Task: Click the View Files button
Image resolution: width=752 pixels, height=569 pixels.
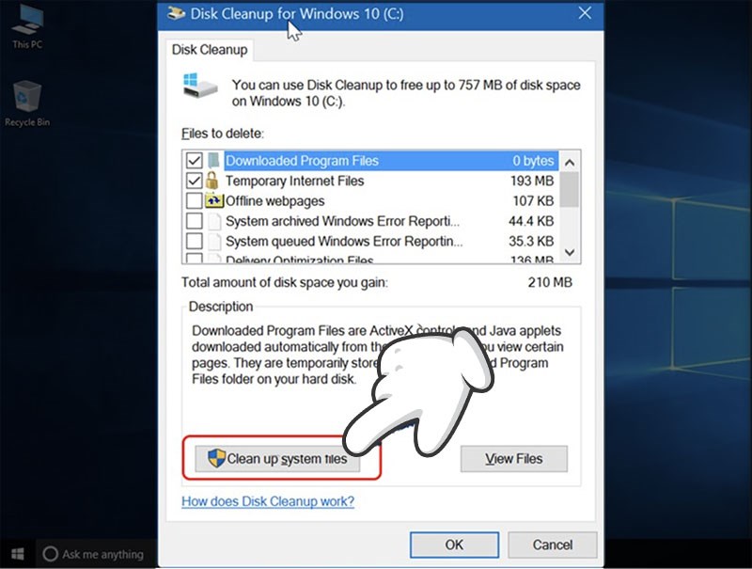Action: point(513,459)
